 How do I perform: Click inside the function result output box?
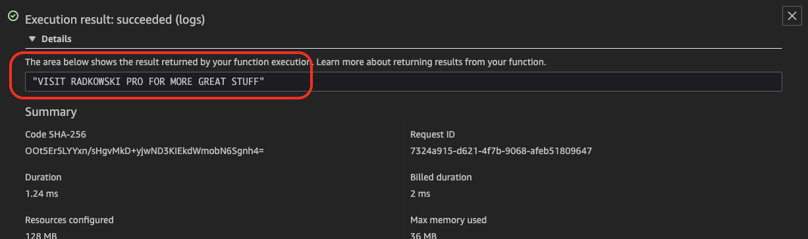[x=403, y=82]
